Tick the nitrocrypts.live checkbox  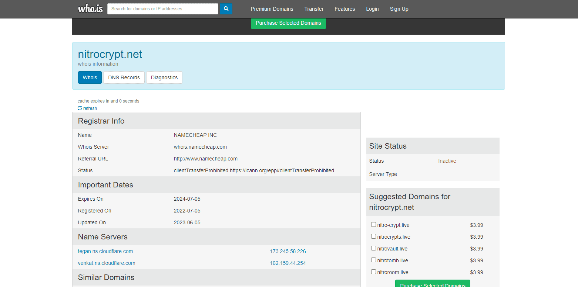coord(373,236)
